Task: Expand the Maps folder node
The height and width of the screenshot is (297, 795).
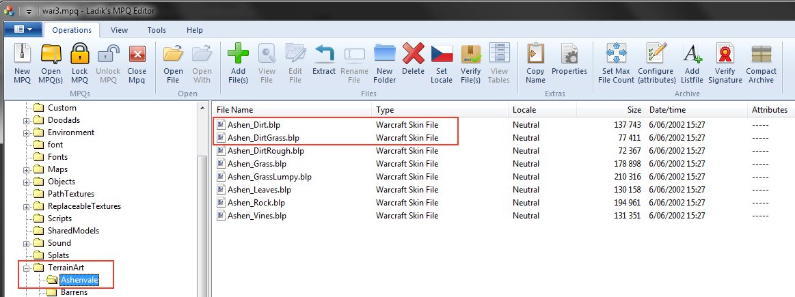Action: point(27,170)
